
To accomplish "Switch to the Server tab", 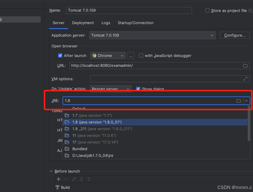I will point(58,23).
